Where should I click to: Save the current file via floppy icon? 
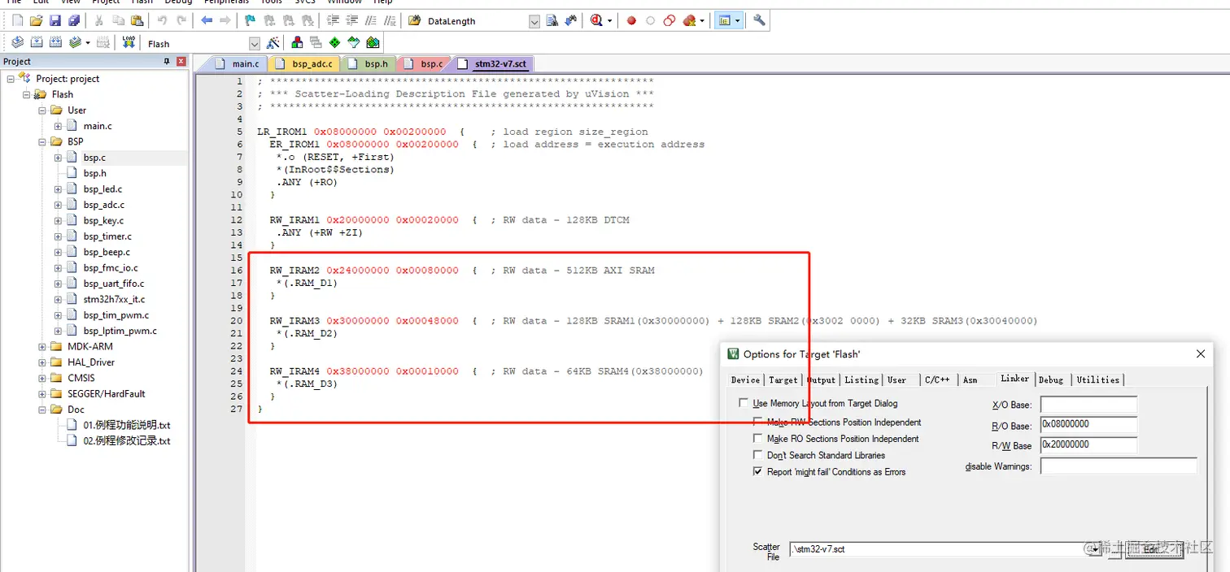[55, 21]
